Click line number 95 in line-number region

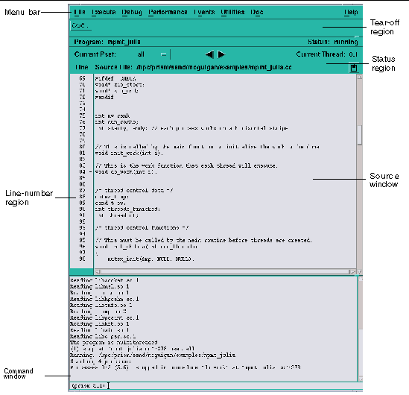(x=82, y=240)
